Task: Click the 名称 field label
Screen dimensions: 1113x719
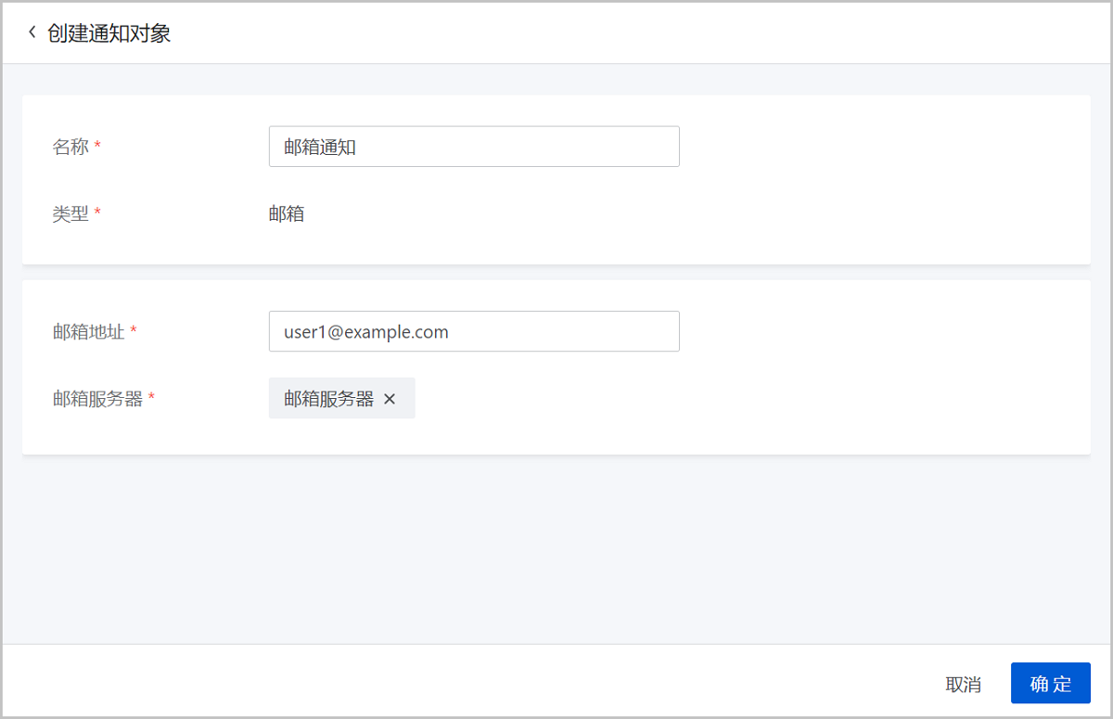Action: coord(70,147)
